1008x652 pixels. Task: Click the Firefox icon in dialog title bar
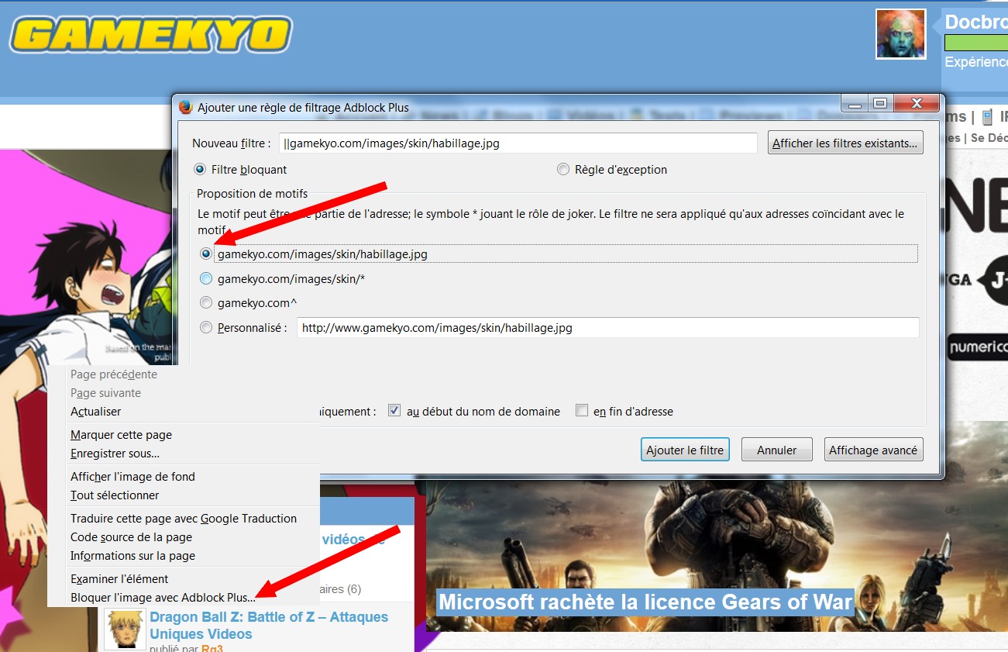click(x=186, y=107)
